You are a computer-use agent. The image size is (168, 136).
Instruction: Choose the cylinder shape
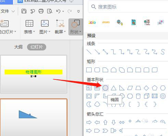coord(138,96)
